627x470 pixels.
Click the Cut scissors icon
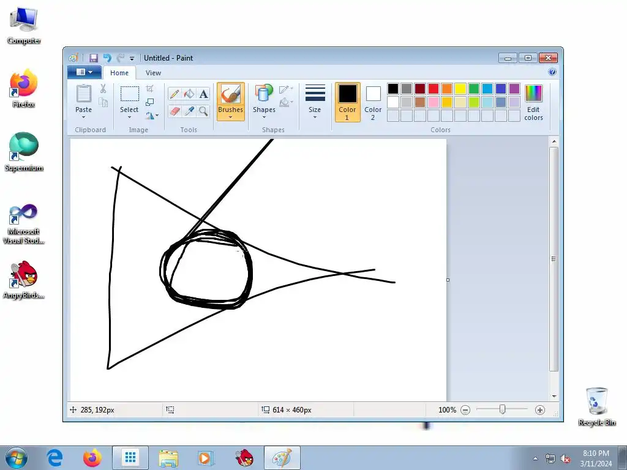(x=103, y=89)
